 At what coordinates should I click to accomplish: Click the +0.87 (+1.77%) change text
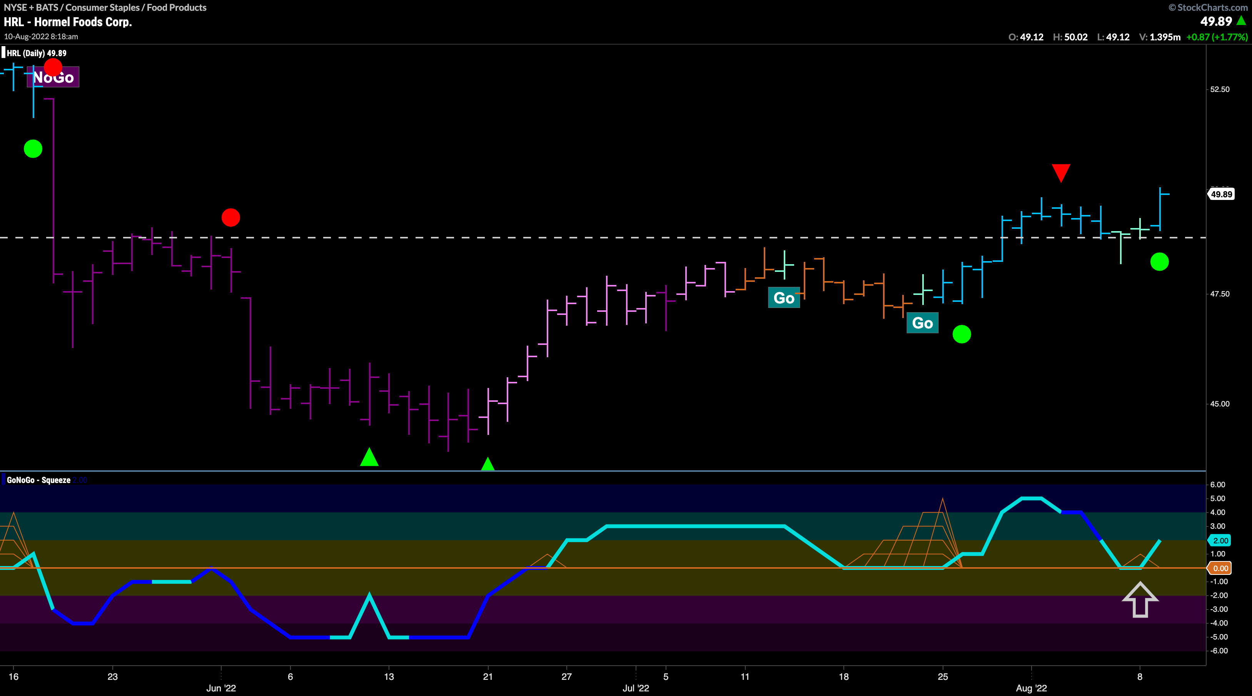1217,37
